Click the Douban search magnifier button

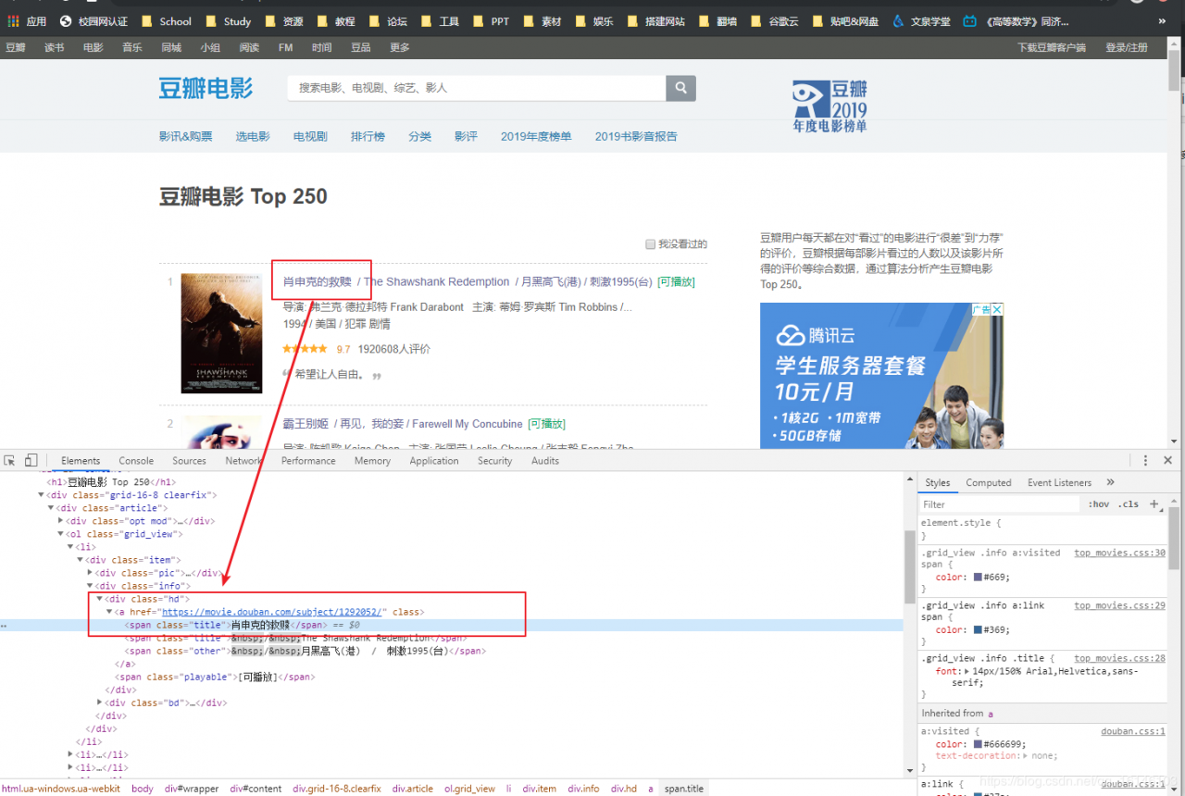click(x=680, y=88)
